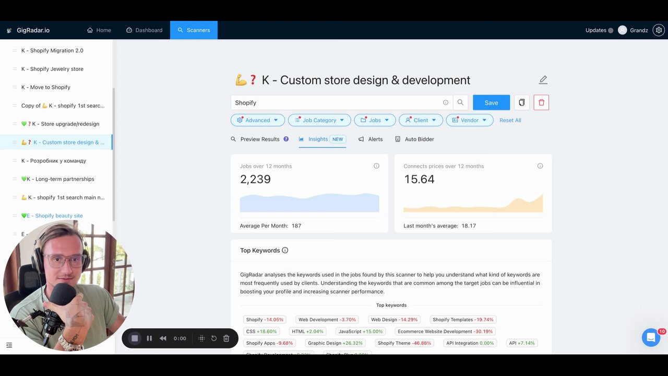Expand the Jobs filter dropdown

click(x=375, y=120)
